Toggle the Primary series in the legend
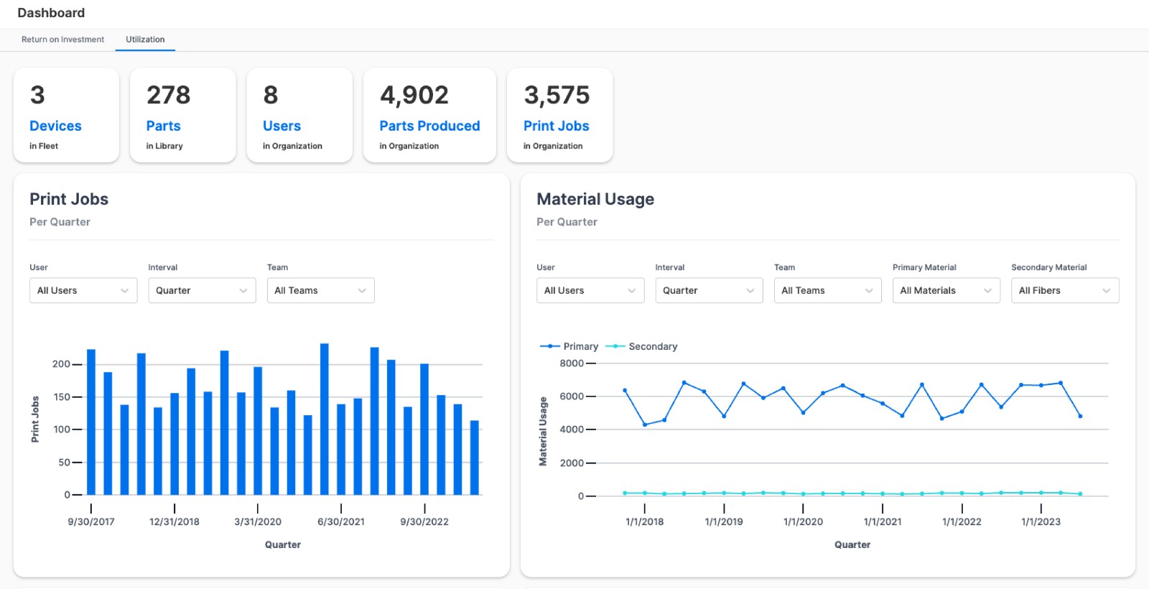 coord(569,346)
